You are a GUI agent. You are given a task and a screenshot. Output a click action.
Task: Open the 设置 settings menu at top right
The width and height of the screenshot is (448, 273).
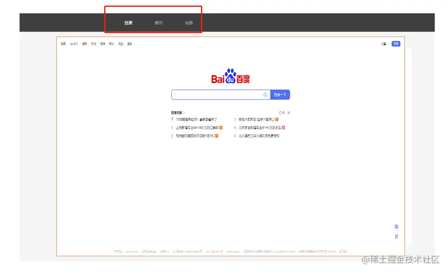[x=383, y=44]
